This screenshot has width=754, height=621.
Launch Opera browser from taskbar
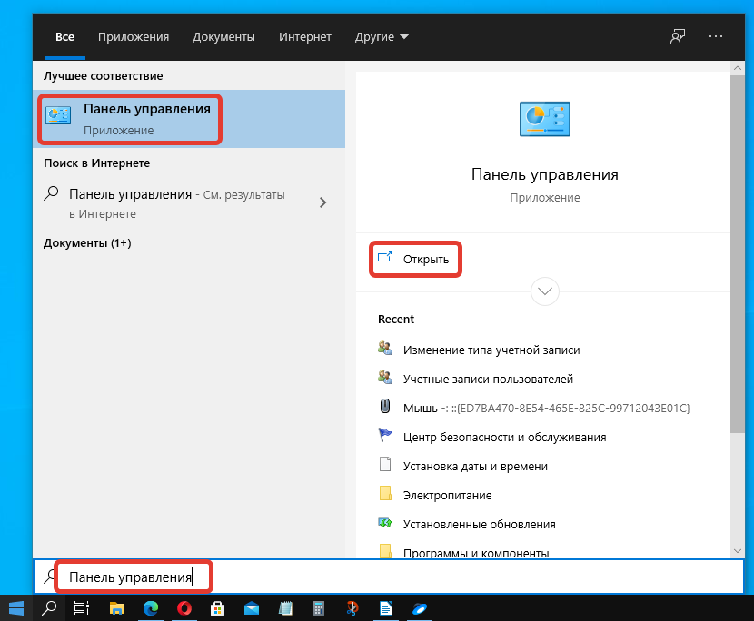coord(184,607)
